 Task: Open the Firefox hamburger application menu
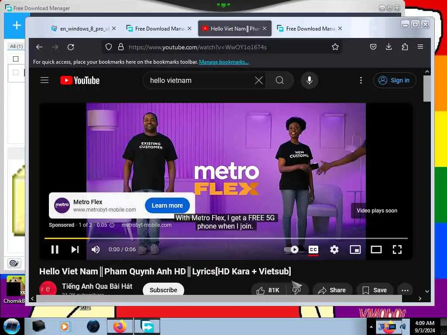[420, 47]
